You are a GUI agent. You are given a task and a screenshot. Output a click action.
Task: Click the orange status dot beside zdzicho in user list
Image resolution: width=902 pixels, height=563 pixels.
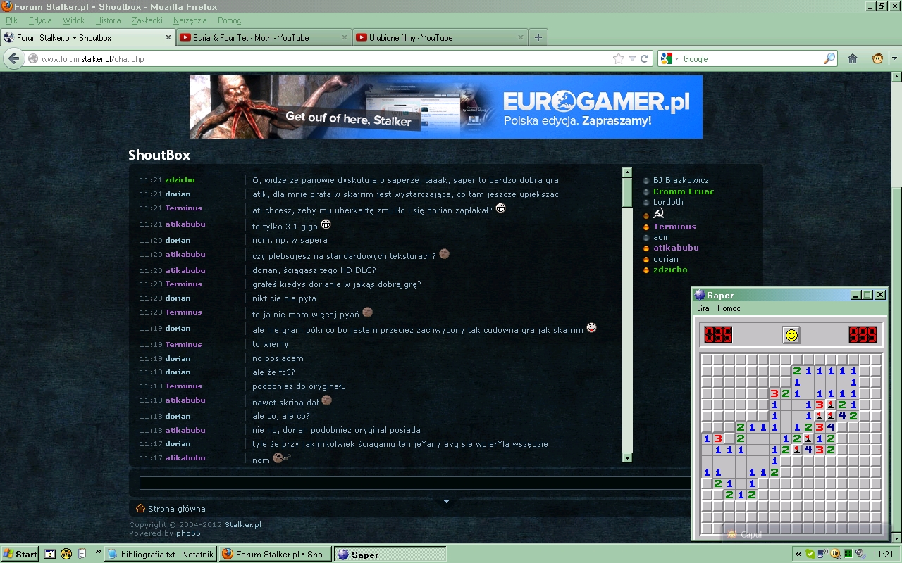coord(646,270)
